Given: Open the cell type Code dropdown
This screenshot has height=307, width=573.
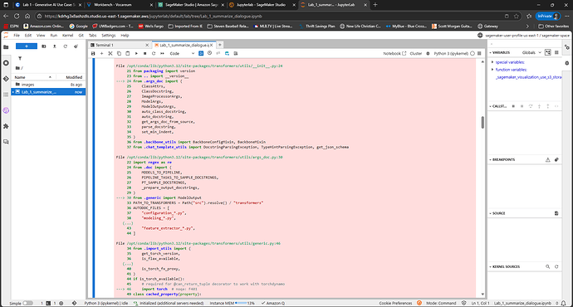Looking at the screenshot, I should click(x=182, y=53).
